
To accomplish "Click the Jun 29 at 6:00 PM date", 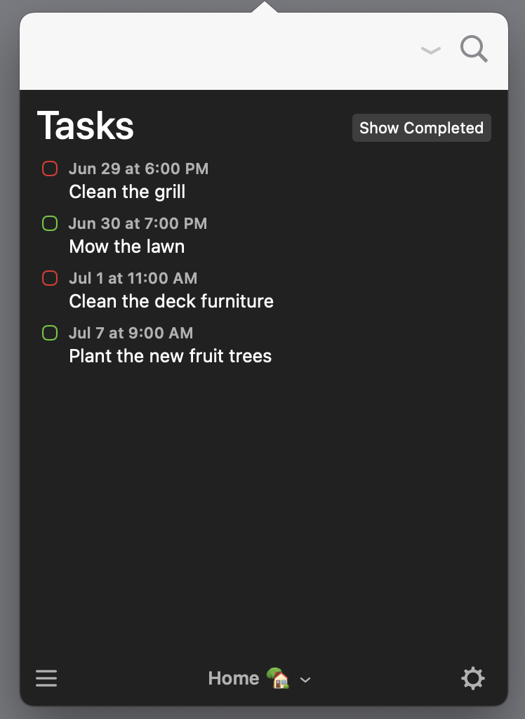I will coord(138,169).
